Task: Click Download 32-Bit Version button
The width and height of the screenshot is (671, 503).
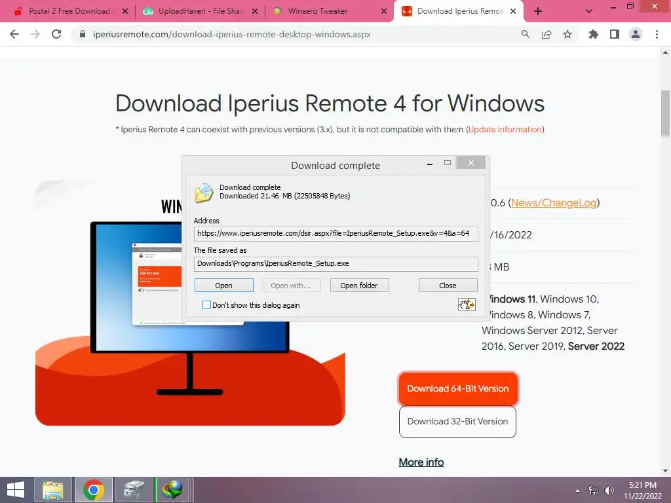Action: (x=457, y=421)
